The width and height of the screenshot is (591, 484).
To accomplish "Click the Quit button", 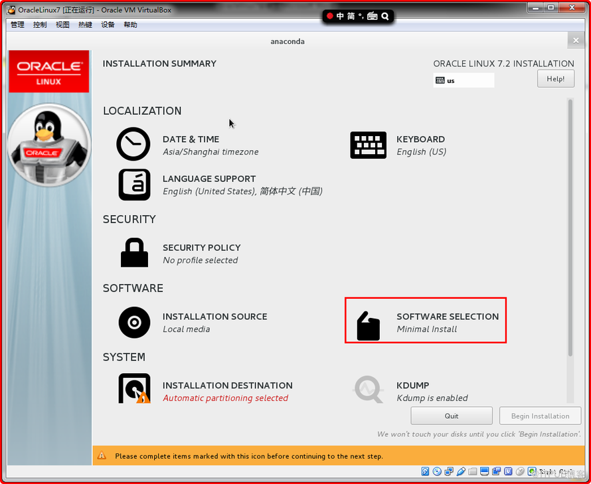I will pos(452,416).
